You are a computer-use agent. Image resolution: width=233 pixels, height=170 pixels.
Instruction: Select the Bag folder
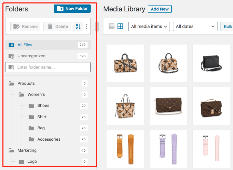pos(41,128)
